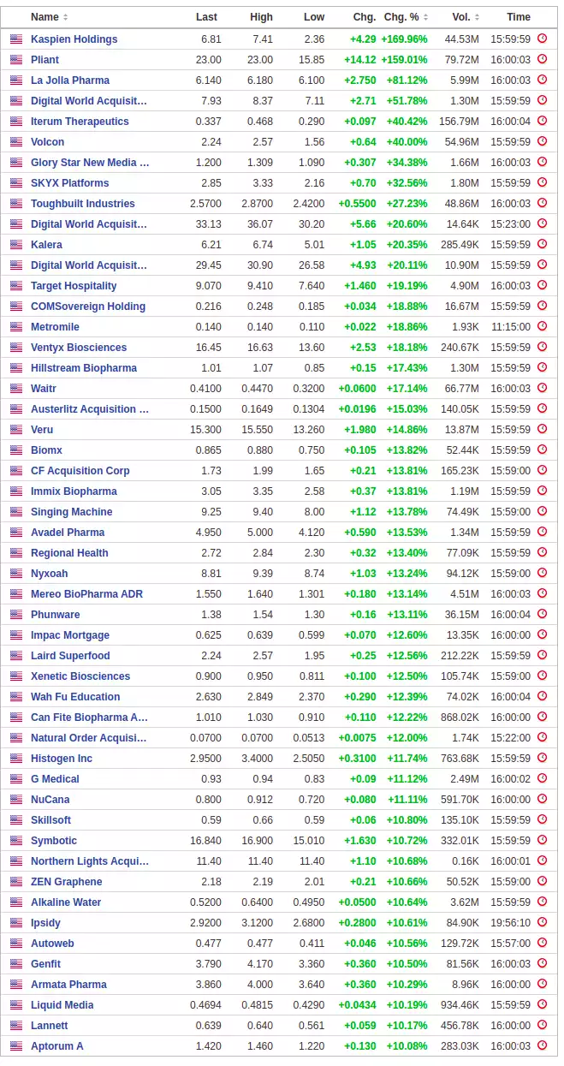Open the Genfit stock link
This screenshot has width=564, height=1066.
[x=46, y=964]
